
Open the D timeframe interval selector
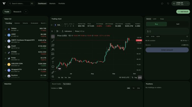click(x=52, y=31)
